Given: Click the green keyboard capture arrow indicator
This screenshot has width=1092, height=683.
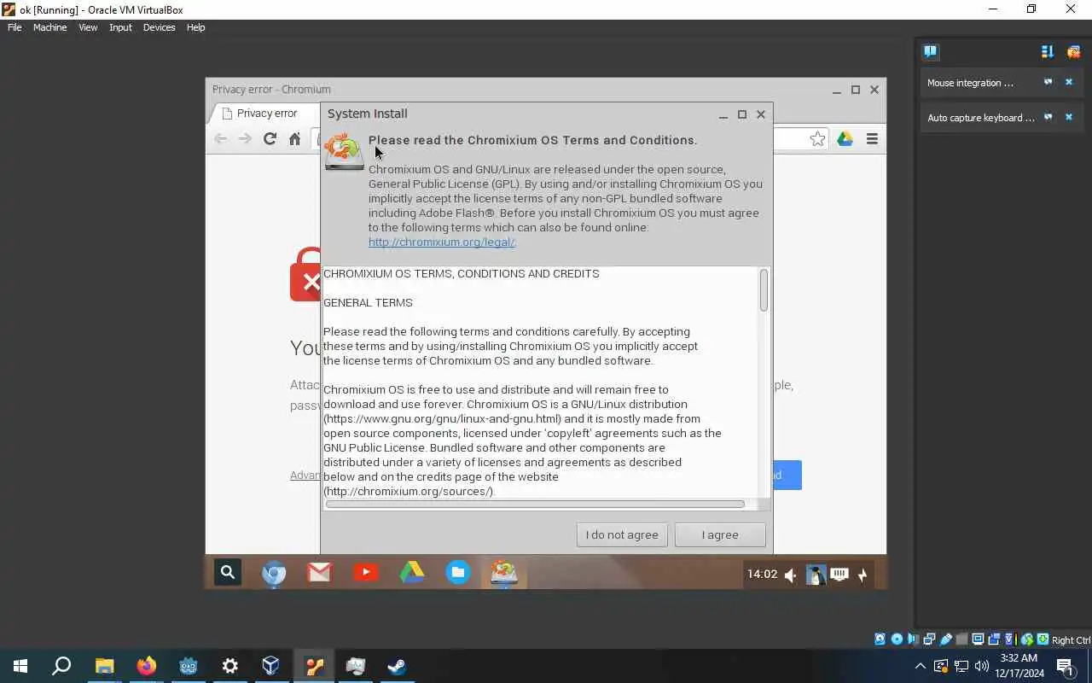Looking at the screenshot, I should (x=1043, y=639).
